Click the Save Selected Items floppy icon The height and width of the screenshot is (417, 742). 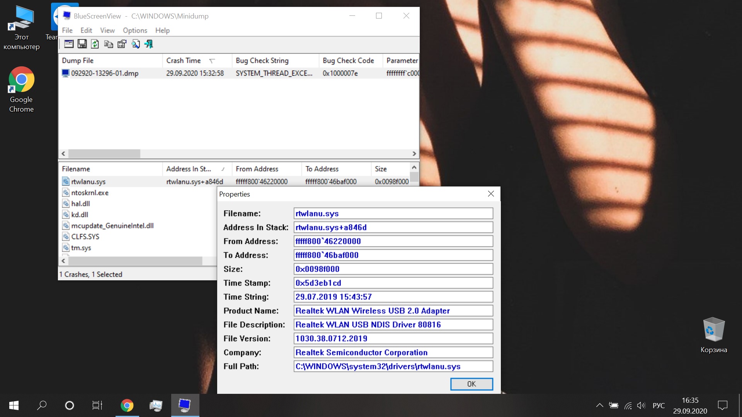[82, 44]
